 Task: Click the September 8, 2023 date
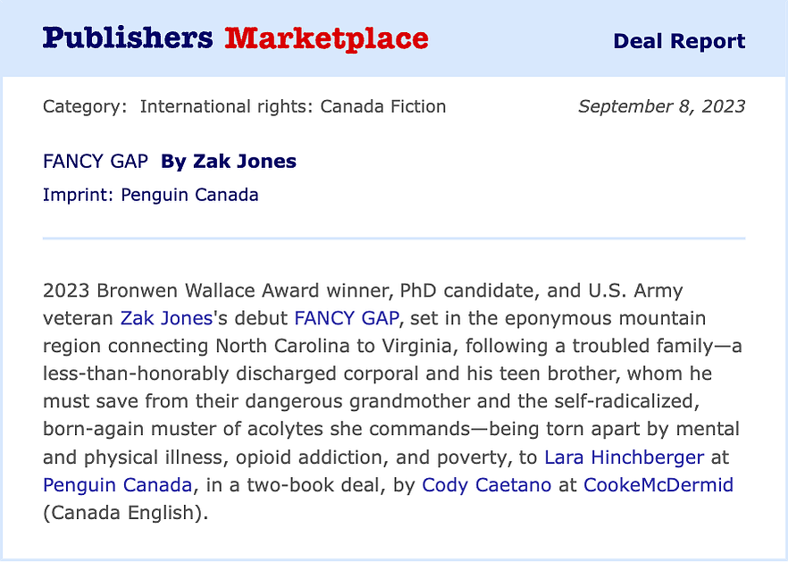[x=662, y=106]
